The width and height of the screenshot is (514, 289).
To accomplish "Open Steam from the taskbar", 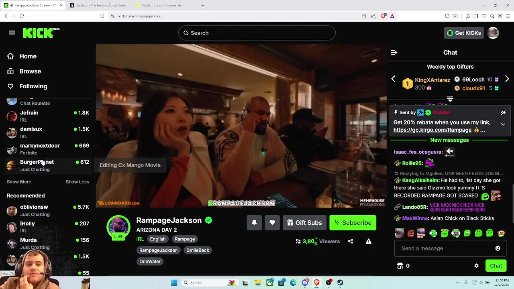I will click(340, 283).
